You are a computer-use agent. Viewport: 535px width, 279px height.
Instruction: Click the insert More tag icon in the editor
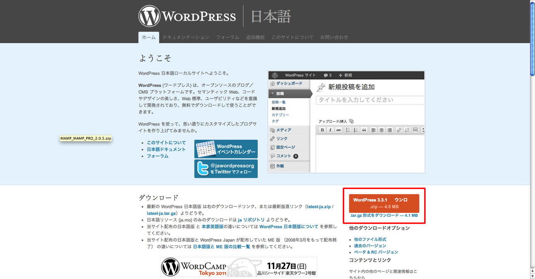click(415, 130)
